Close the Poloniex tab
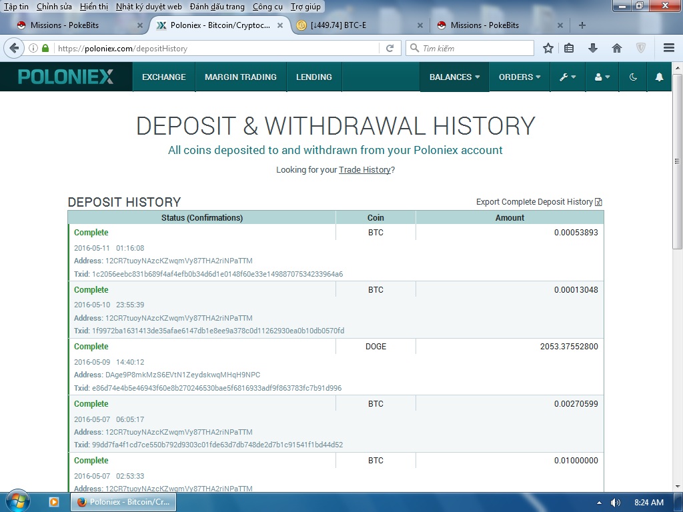Image resolution: width=683 pixels, height=512 pixels. click(280, 25)
